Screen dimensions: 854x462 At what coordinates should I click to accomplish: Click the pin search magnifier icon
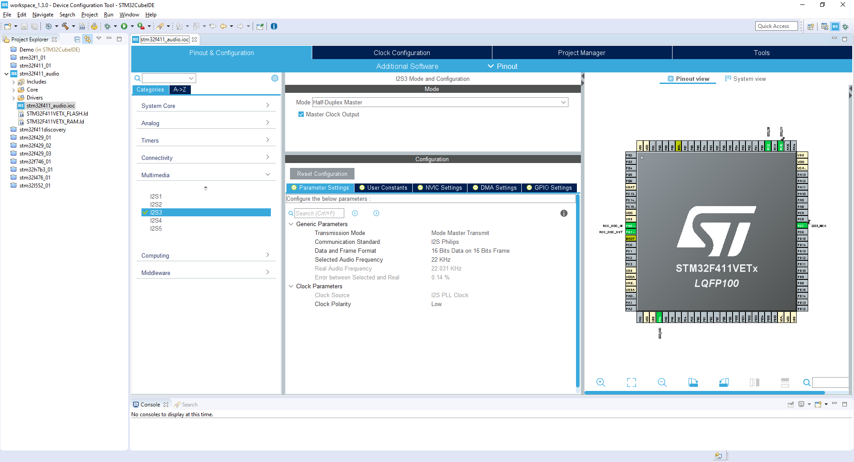[x=807, y=382]
